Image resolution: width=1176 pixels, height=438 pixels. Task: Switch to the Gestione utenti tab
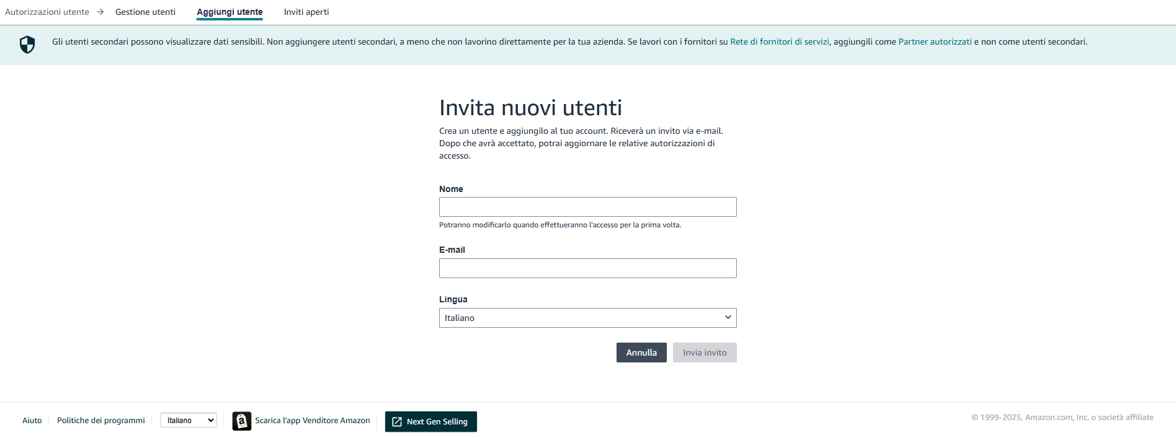click(x=145, y=12)
